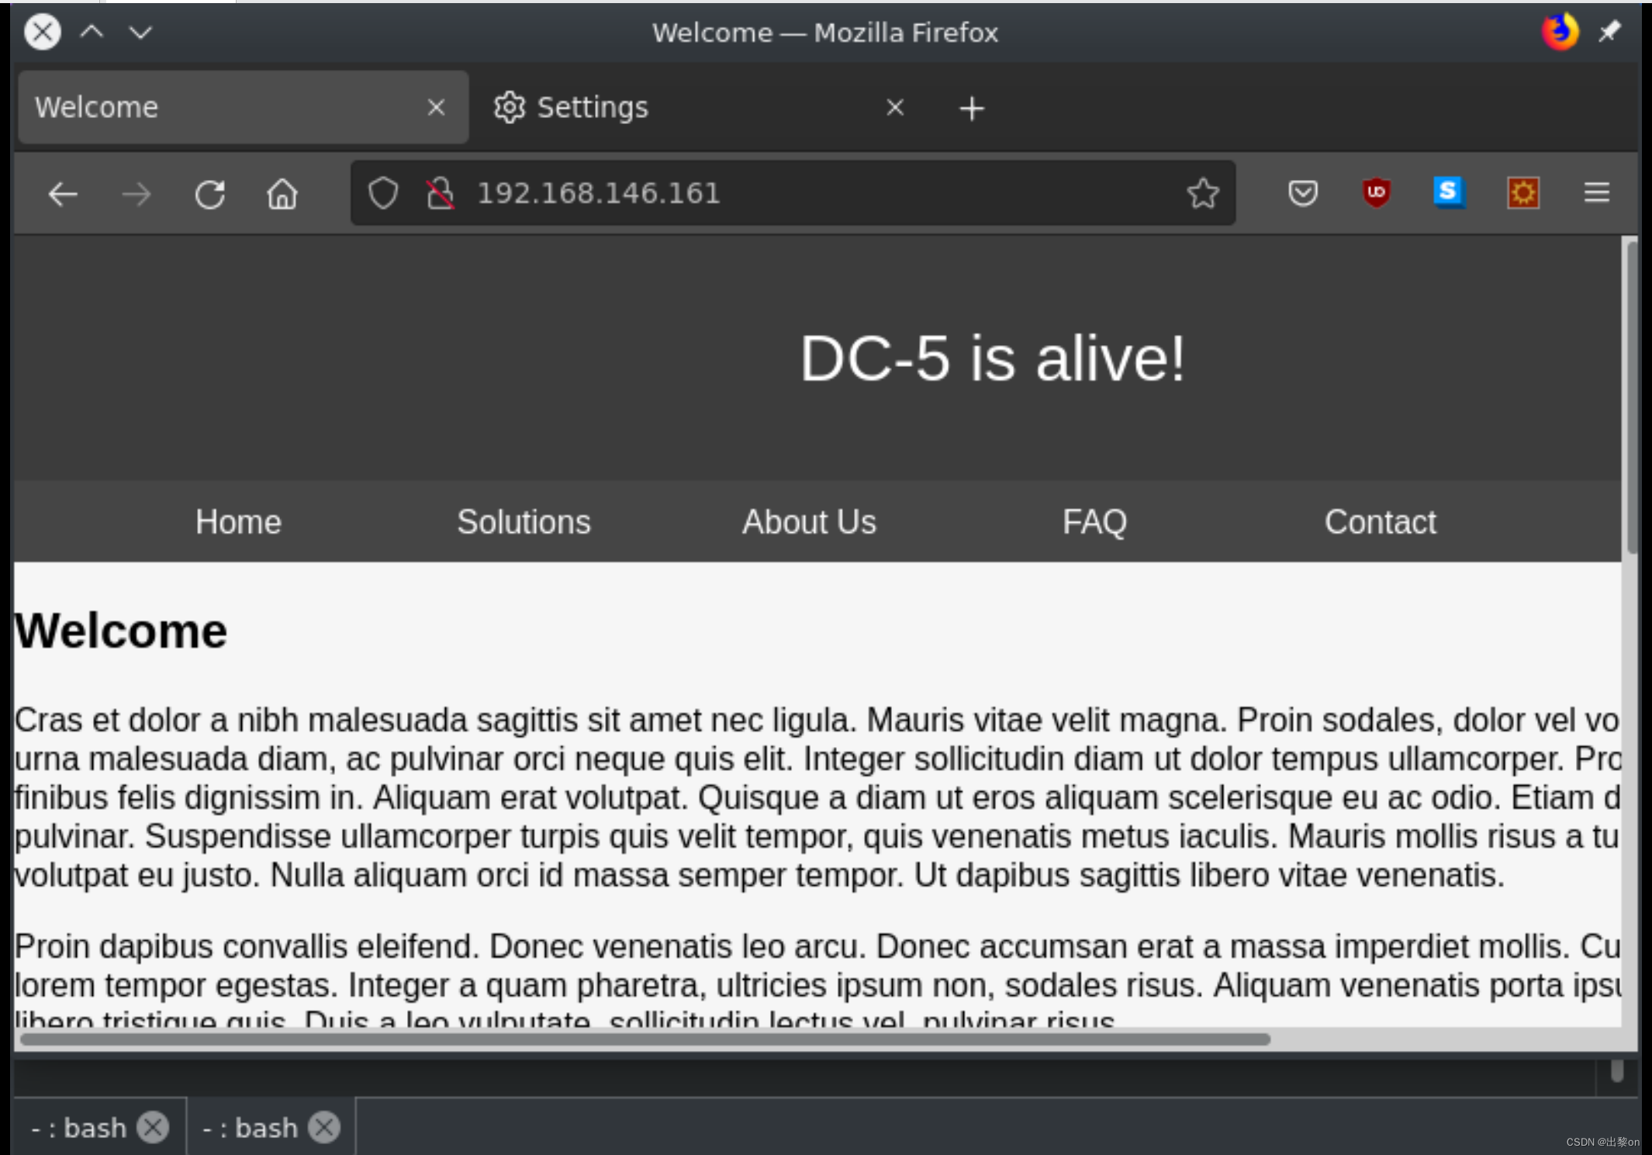The image size is (1652, 1155).
Task: Click the browser back arrow button
Action: 63,194
